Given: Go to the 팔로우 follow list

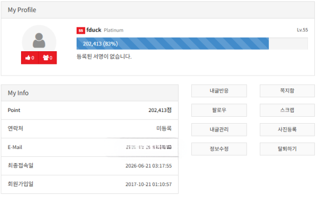Looking at the screenshot, I should point(219,110).
